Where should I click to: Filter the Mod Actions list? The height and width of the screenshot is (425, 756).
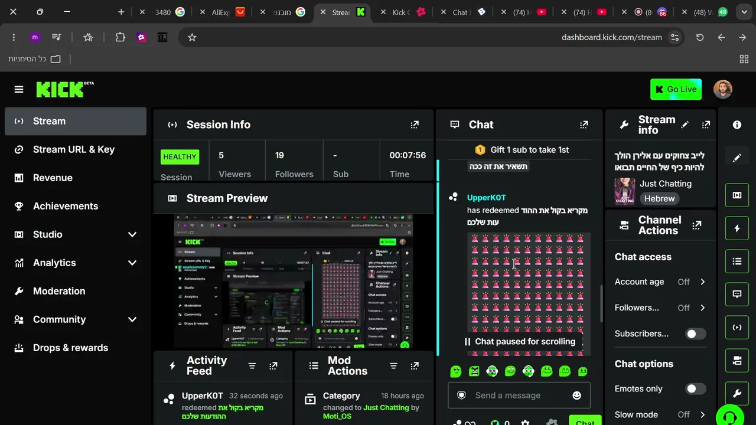click(393, 366)
